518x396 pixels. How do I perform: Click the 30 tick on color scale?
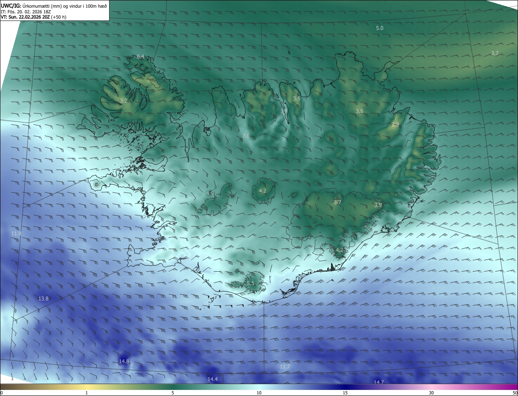[x=431, y=393]
